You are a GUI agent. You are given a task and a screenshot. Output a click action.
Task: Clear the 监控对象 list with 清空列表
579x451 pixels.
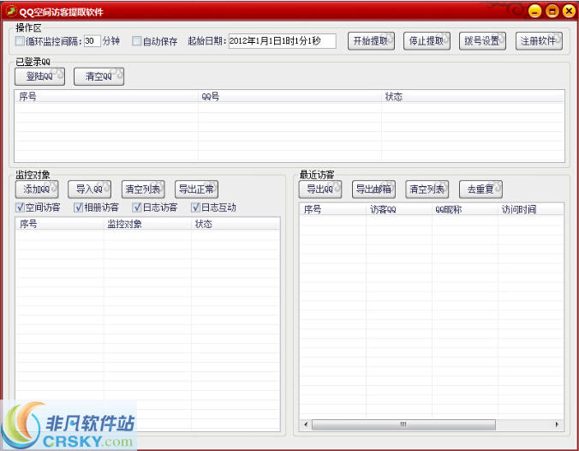[x=143, y=189]
